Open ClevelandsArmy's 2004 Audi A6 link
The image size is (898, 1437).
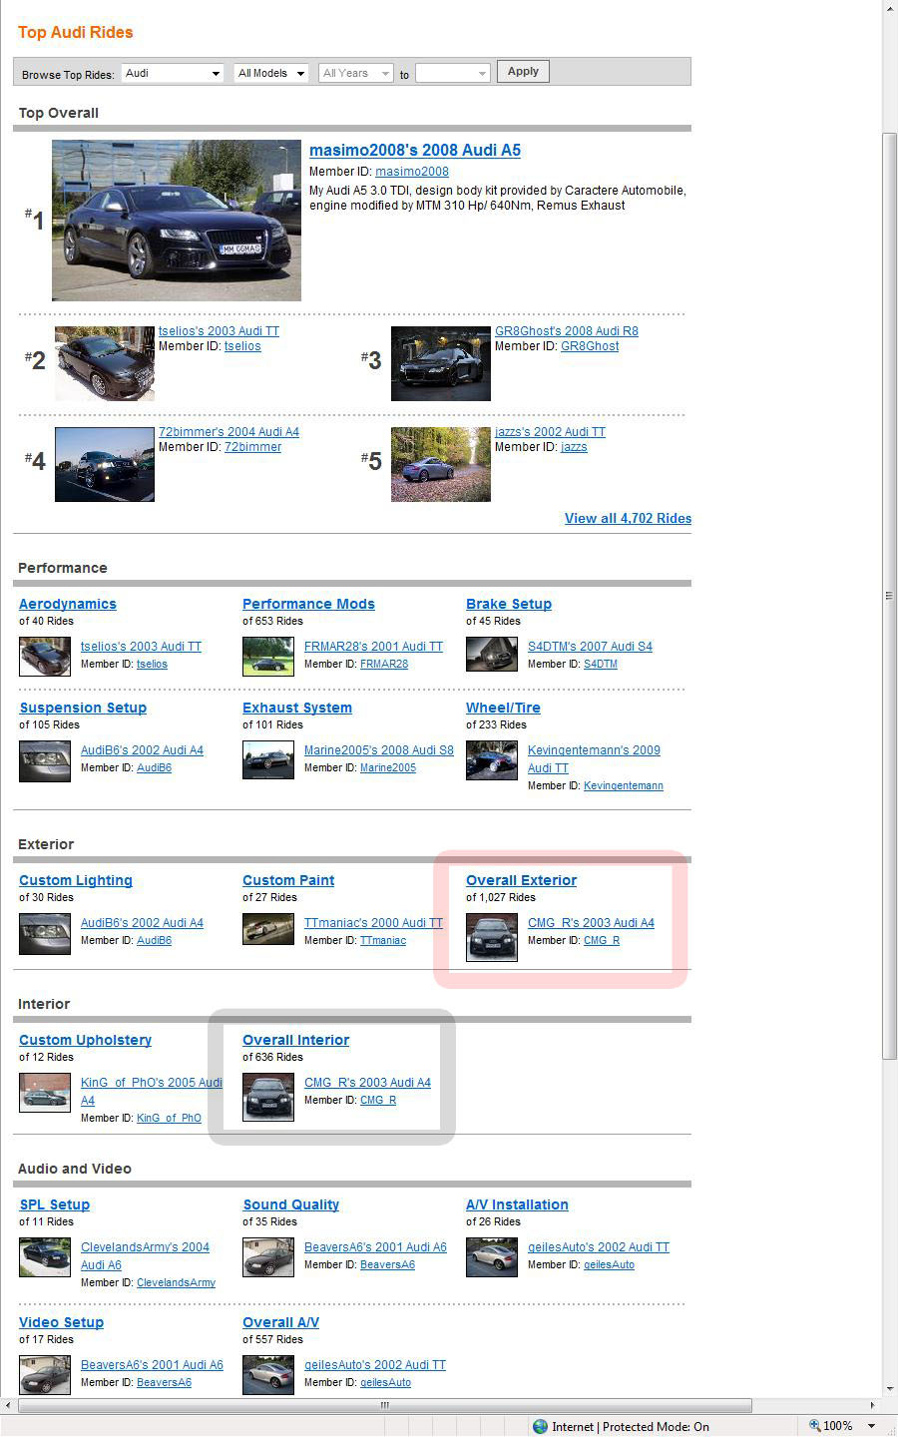(146, 1256)
